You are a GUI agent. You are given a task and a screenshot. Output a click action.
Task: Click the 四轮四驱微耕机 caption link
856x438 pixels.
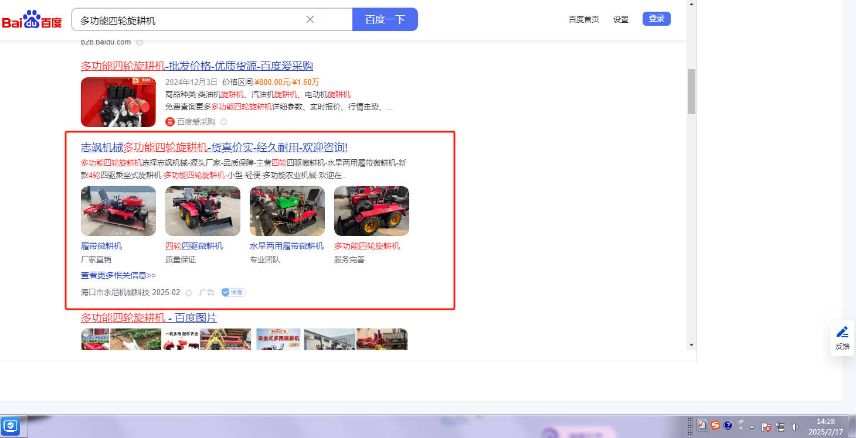[x=194, y=246]
